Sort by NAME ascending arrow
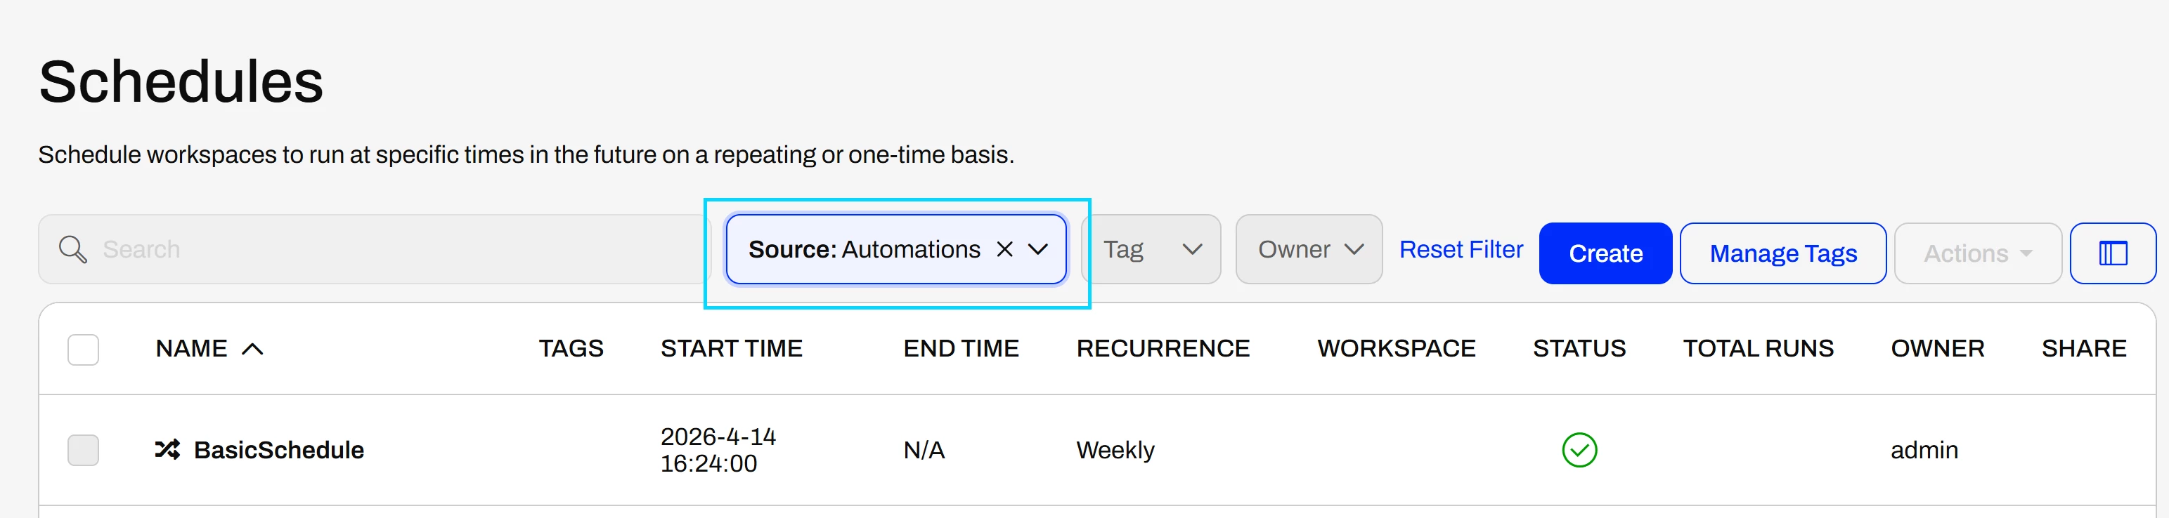Screen dimensions: 2169x518 [252, 349]
